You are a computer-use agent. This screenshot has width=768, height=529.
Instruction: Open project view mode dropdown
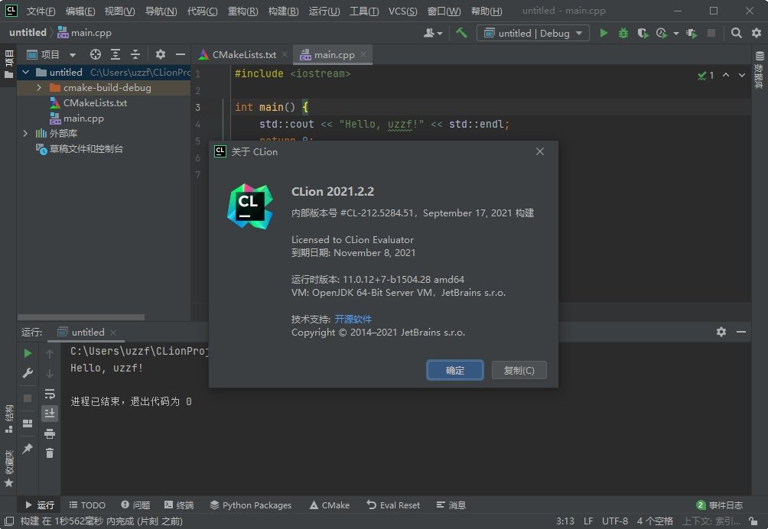pos(73,55)
